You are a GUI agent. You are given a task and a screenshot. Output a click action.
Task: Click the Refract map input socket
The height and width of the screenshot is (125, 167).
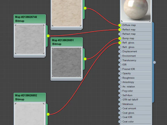tap(120, 34)
